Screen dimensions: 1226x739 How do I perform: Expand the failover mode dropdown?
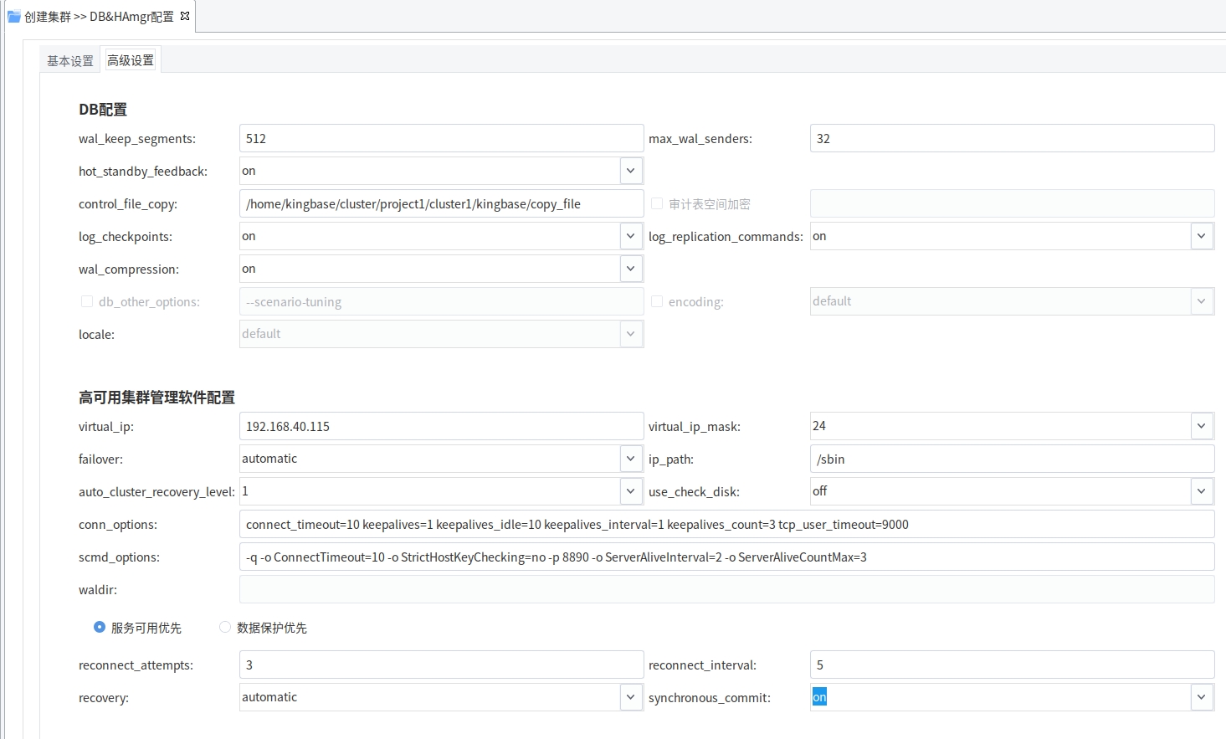[x=631, y=459]
